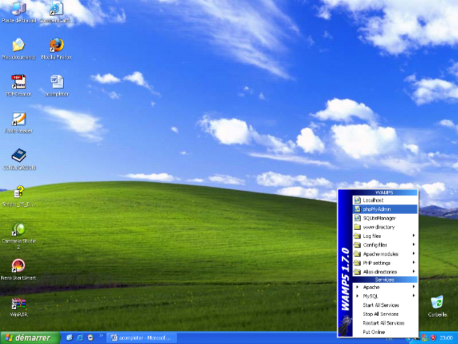This screenshot has width=458, height=344.
Task: Launch the WinRAR desktop icon
Action: tap(18, 304)
